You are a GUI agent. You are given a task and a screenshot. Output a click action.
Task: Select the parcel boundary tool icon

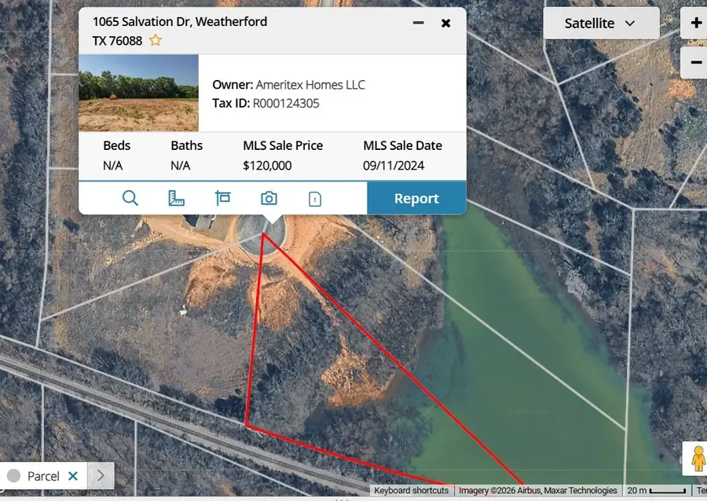[223, 198]
